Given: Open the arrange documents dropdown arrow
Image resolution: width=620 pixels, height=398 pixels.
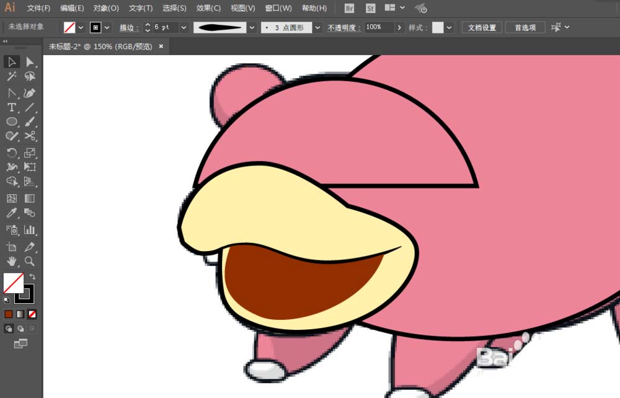Looking at the screenshot, I should click(402, 7).
